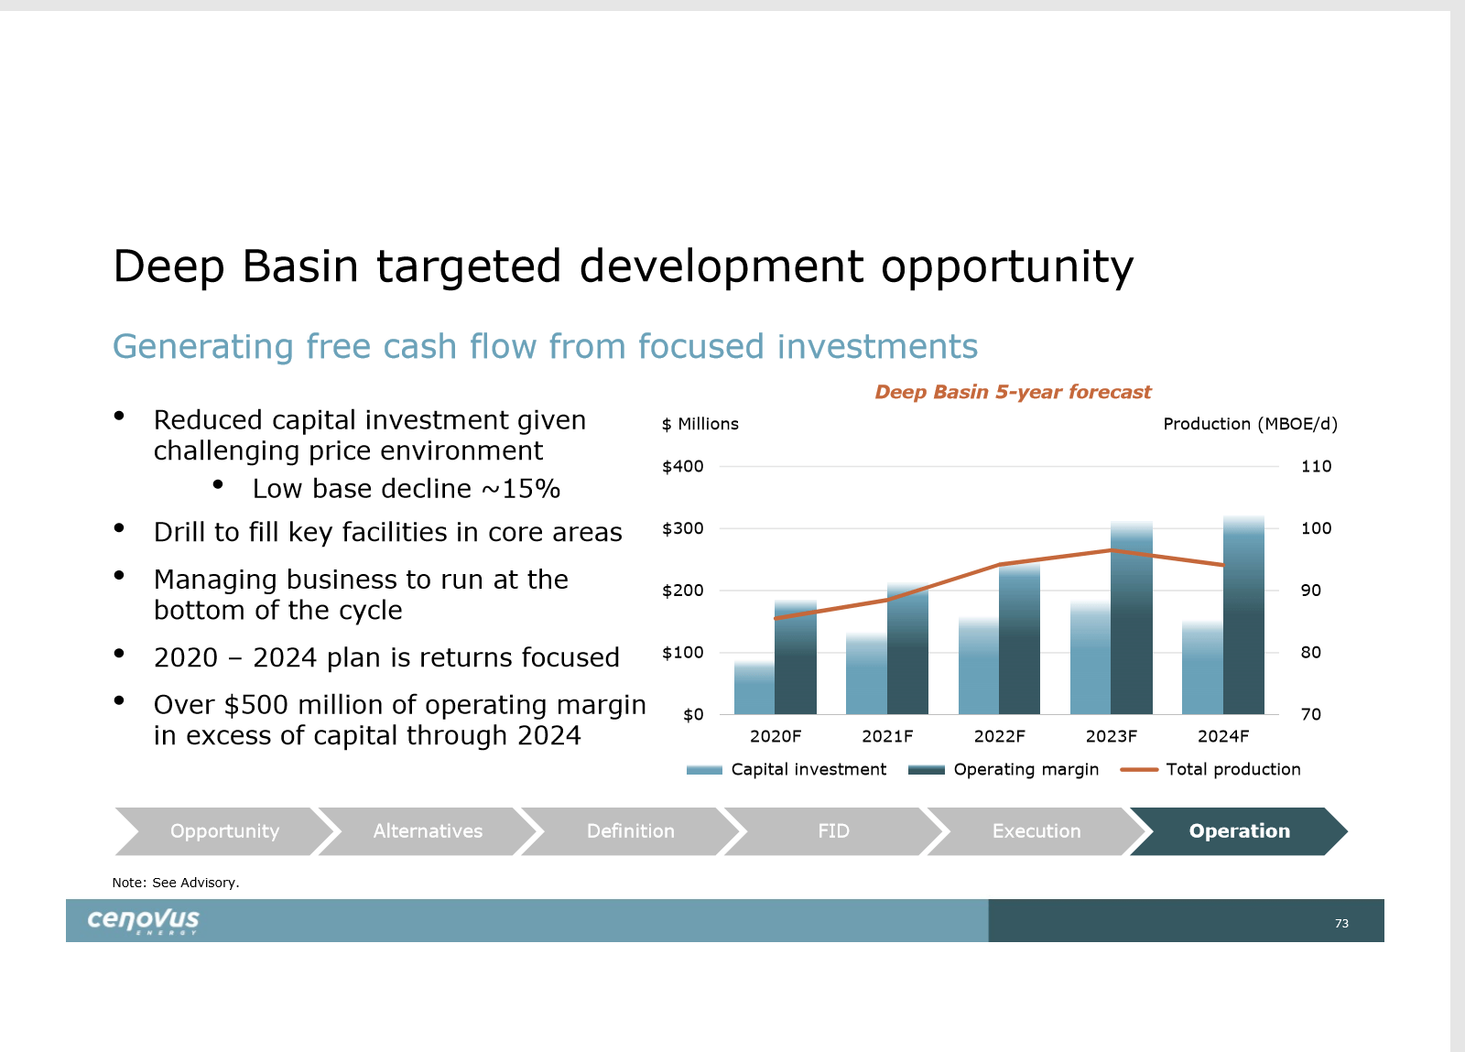Click the 2021F year label
The width and height of the screenshot is (1465, 1052).
click(x=887, y=736)
